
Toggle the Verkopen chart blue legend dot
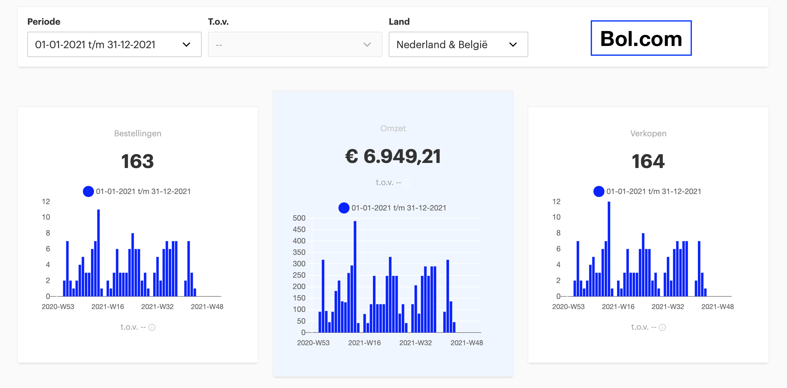pyautogui.click(x=599, y=191)
